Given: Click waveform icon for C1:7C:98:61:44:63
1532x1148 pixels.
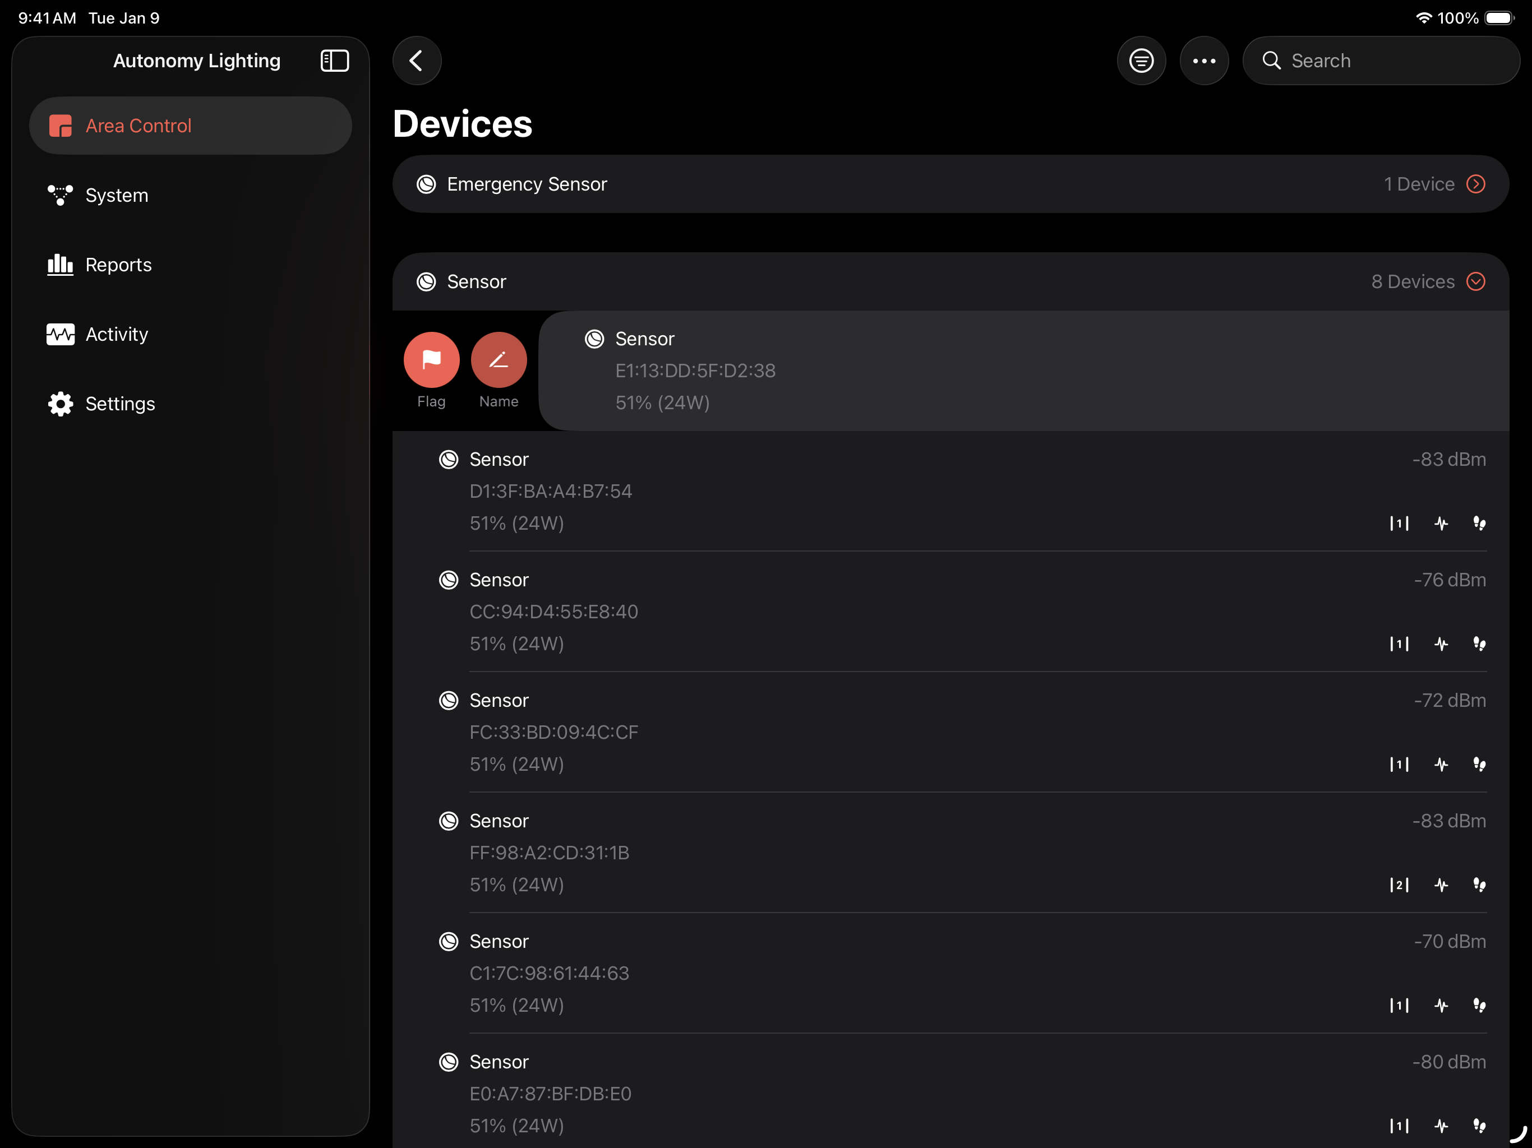Looking at the screenshot, I should coord(1441,1006).
